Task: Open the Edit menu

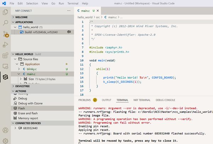Action: click(x=20, y=4)
